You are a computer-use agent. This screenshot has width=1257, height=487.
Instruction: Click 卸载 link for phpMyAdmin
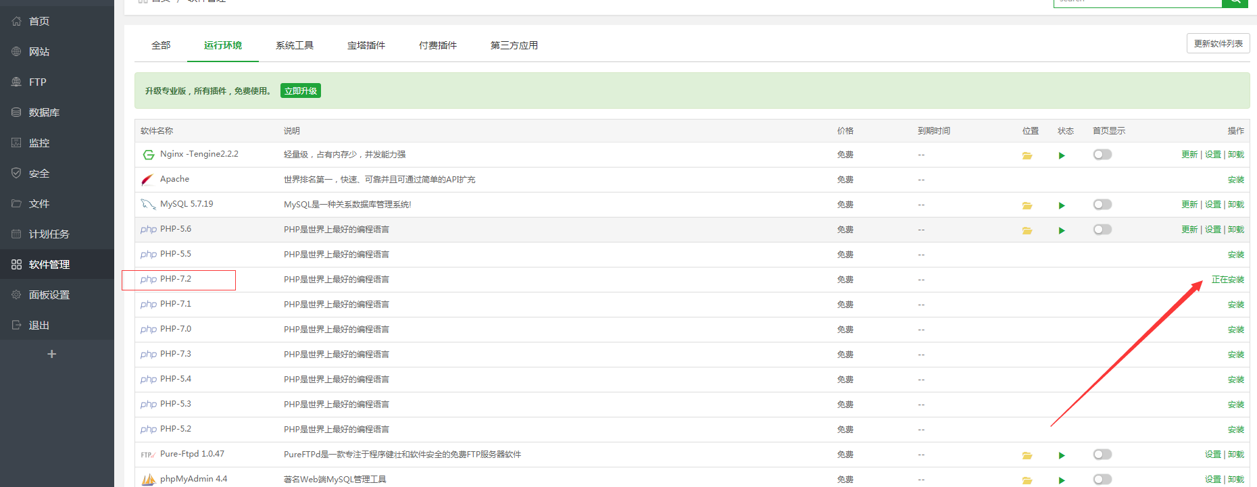point(1236,480)
